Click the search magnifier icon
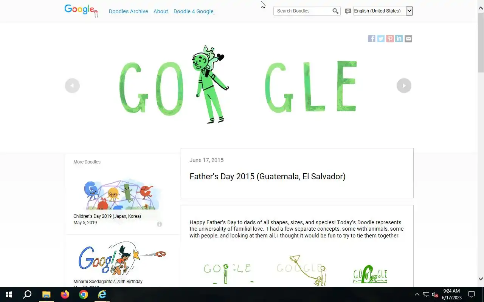 [335, 11]
